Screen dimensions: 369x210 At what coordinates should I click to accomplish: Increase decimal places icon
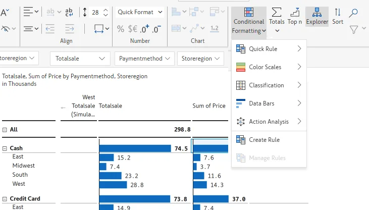click(144, 29)
